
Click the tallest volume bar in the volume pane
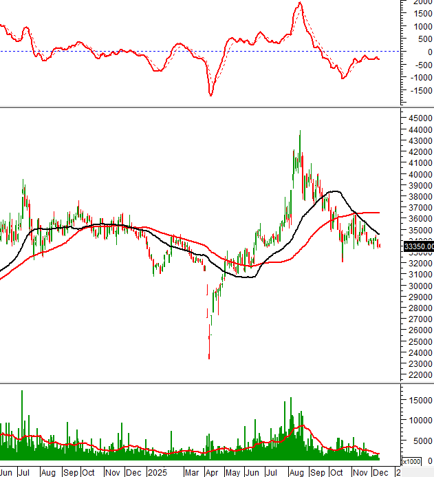click(22, 392)
